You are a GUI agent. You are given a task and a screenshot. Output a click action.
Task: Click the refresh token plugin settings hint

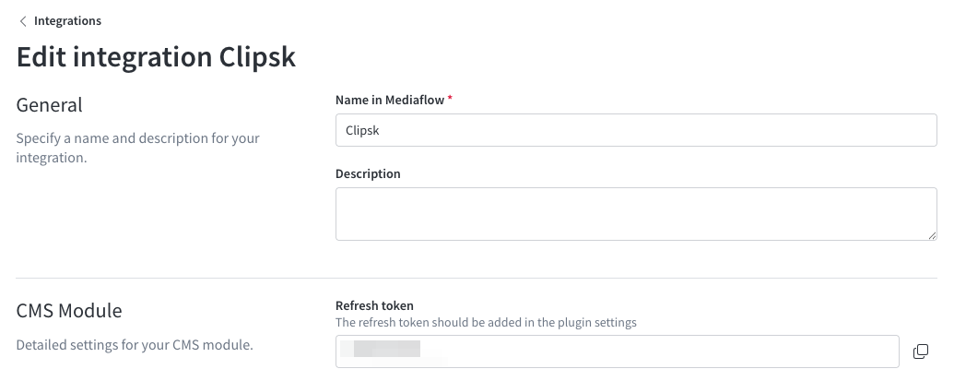click(x=486, y=322)
